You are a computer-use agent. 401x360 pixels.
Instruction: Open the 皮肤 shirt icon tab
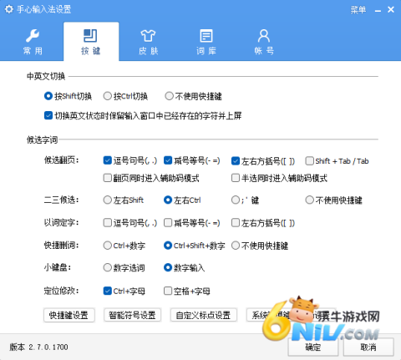(148, 42)
